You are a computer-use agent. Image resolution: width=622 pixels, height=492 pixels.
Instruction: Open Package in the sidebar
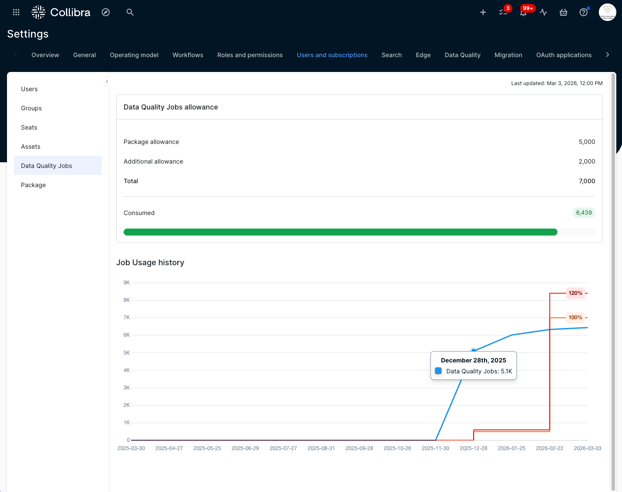point(33,185)
